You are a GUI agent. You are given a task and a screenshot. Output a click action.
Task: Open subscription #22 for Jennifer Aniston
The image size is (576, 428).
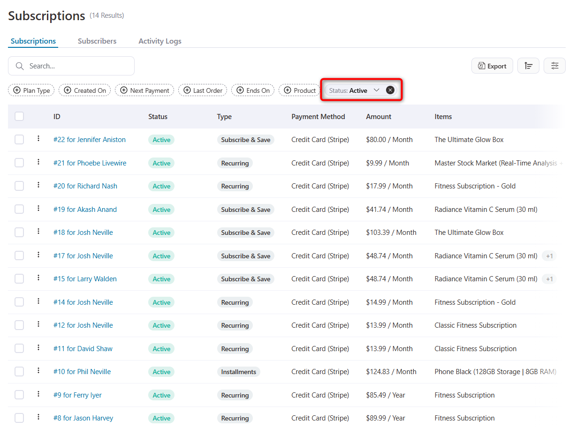89,139
